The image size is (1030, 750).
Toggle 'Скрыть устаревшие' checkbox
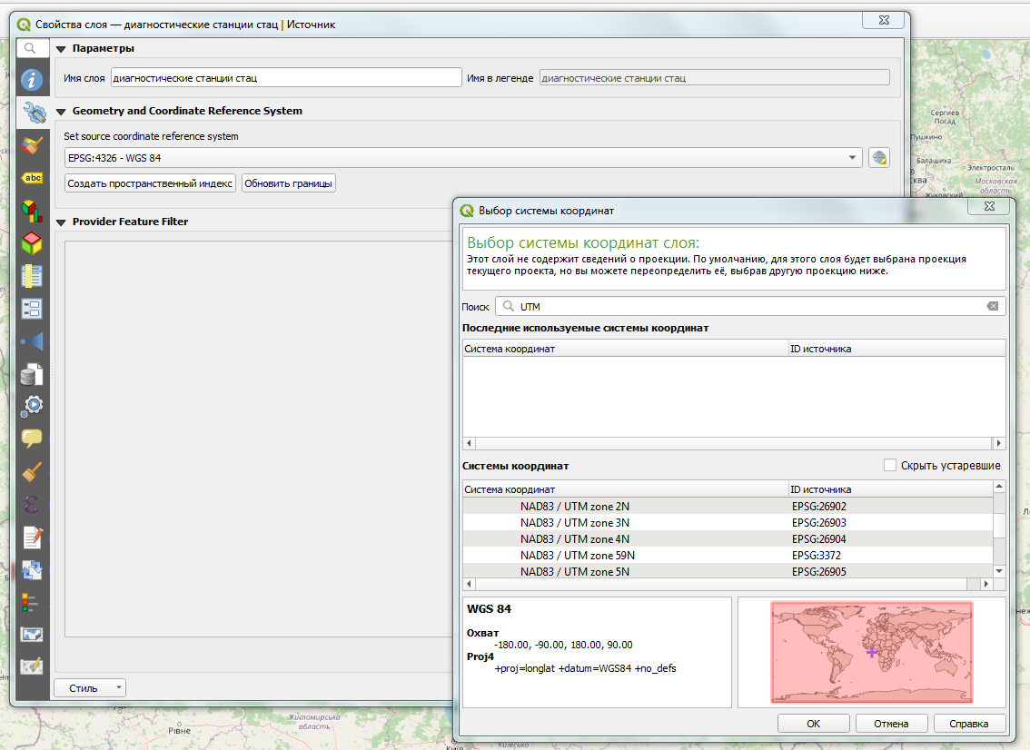point(890,466)
